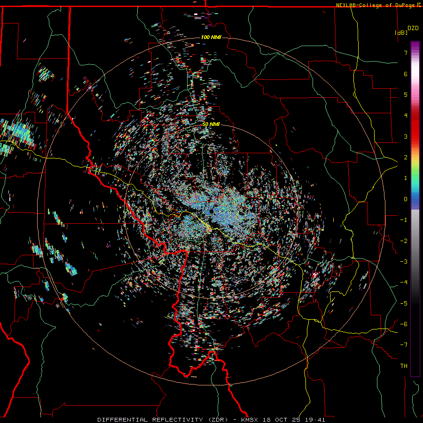
Task: Click the -4 value on the color scale
Action: coord(404,282)
